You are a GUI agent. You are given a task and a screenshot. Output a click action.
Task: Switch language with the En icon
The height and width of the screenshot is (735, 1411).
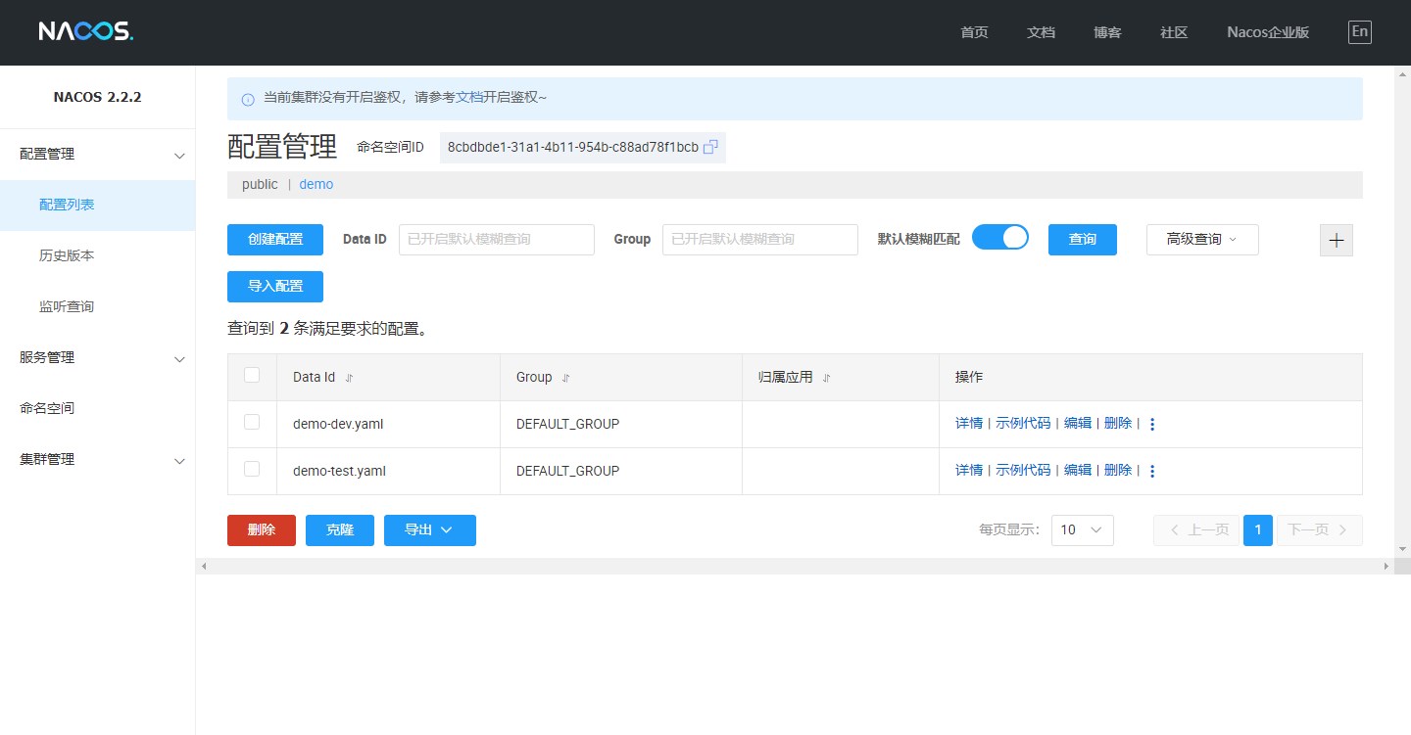coord(1359,31)
